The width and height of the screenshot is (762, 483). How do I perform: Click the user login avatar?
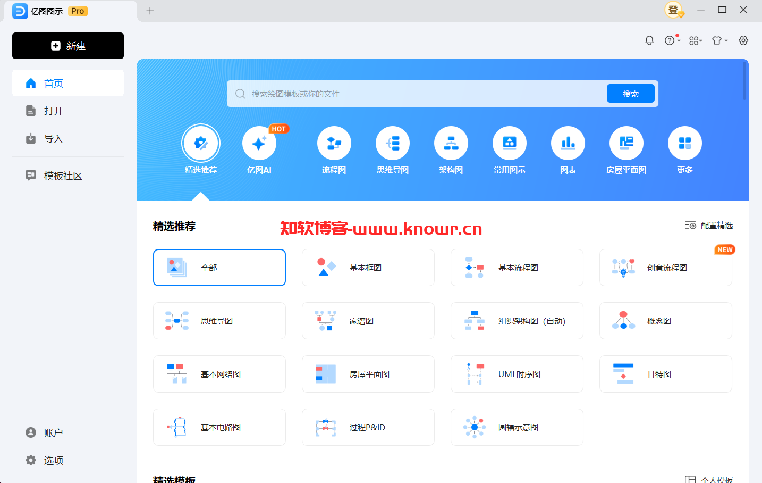(674, 10)
